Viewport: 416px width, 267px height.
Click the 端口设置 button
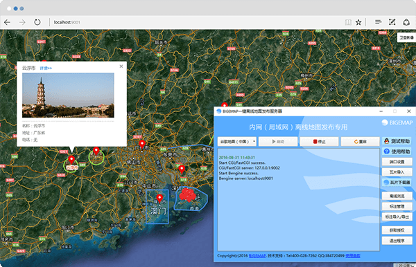(x=397, y=162)
